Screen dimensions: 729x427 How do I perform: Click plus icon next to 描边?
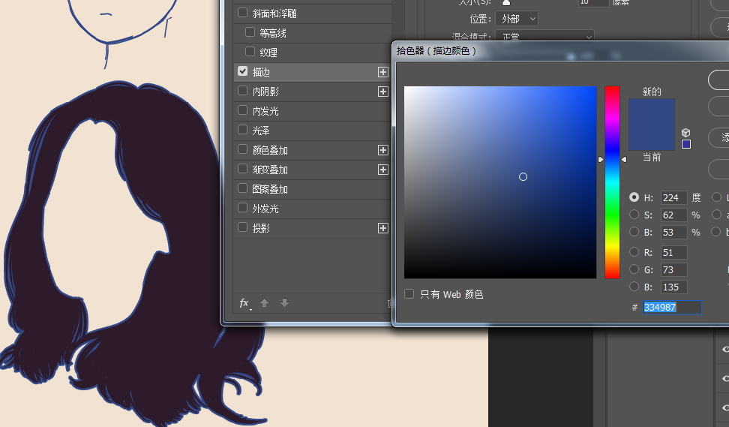[x=382, y=72]
